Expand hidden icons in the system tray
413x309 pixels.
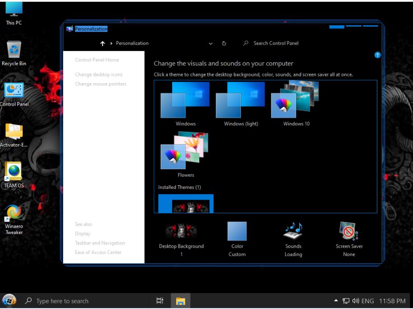[336, 300]
